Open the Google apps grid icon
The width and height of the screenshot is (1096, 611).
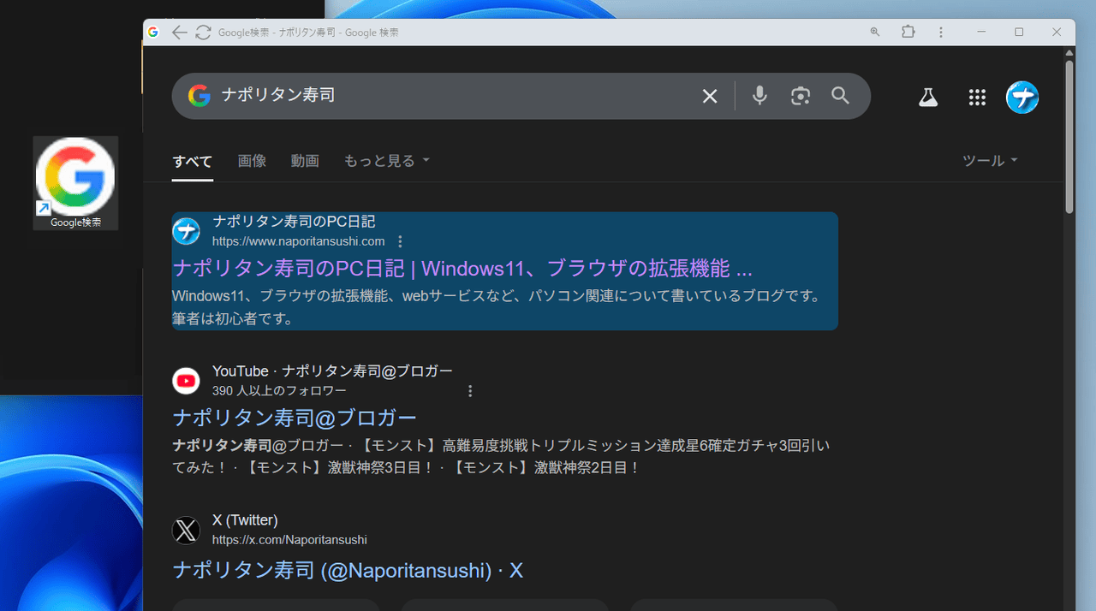click(977, 98)
